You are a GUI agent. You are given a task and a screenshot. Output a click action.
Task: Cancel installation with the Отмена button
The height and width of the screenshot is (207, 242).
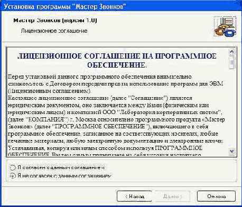(x=216, y=196)
